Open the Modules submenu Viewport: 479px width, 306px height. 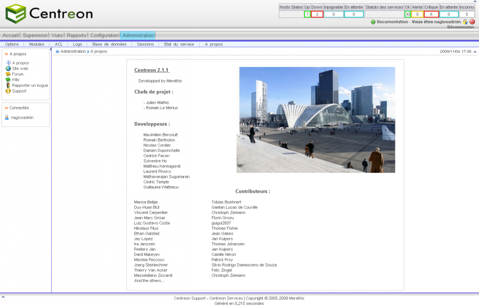click(x=37, y=44)
